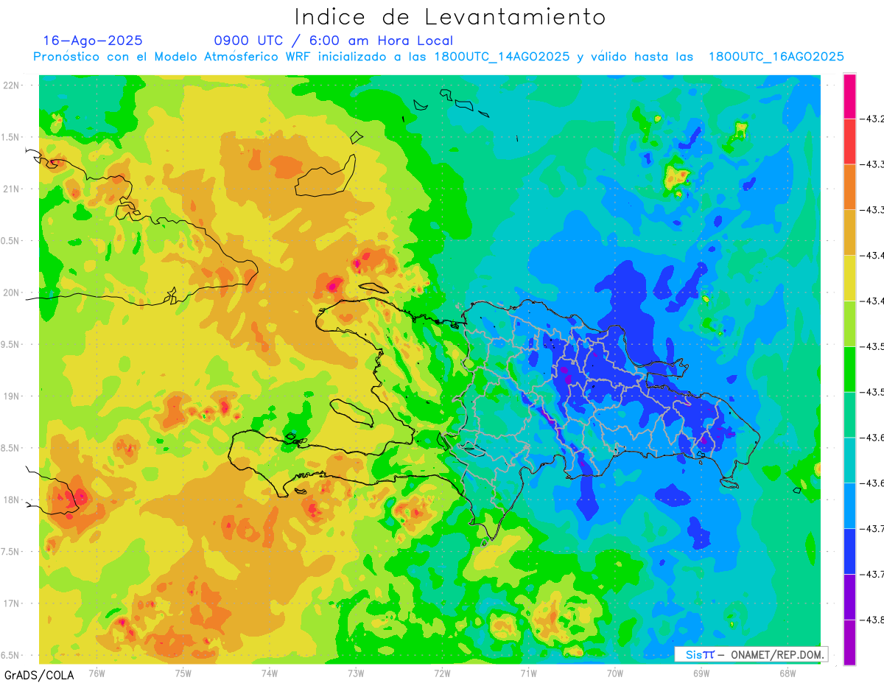The width and height of the screenshot is (884, 683).
Task: Click the 'ONAMET/REP.DOM.' label box
Action: coord(751,654)
